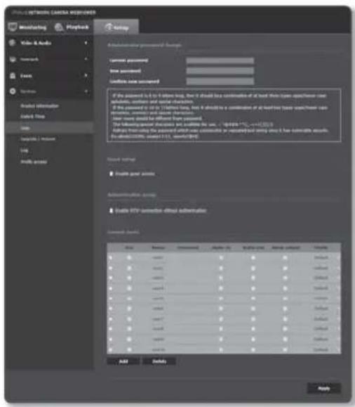
Task: Click the Alarm output column header
Action: [x=286, y=247]
